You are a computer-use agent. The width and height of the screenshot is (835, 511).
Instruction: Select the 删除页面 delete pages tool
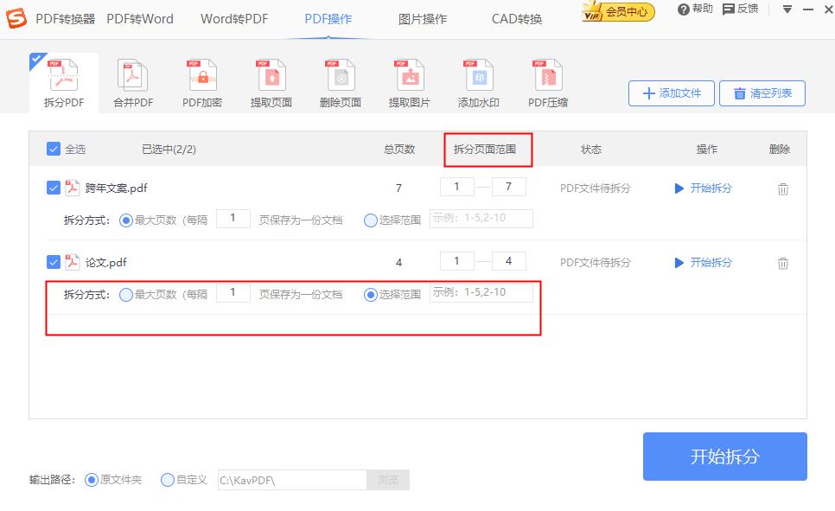339,80
